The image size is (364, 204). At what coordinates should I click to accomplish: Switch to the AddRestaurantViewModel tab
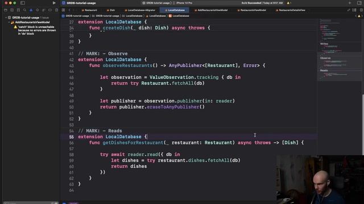(x=211, y=10)
